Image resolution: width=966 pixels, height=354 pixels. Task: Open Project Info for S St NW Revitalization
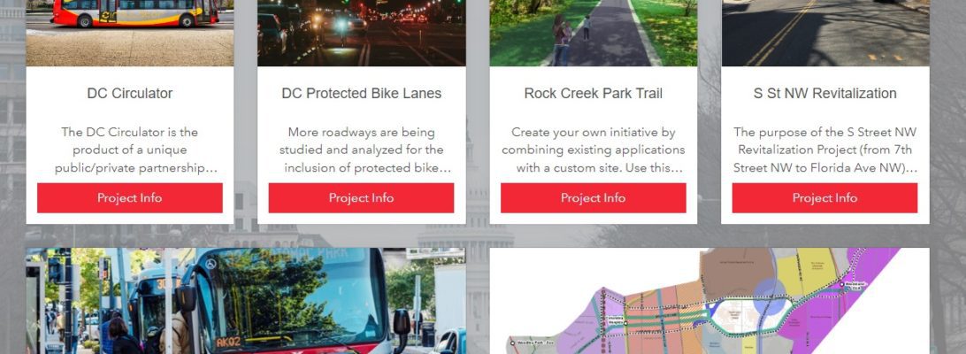[824, 198]
